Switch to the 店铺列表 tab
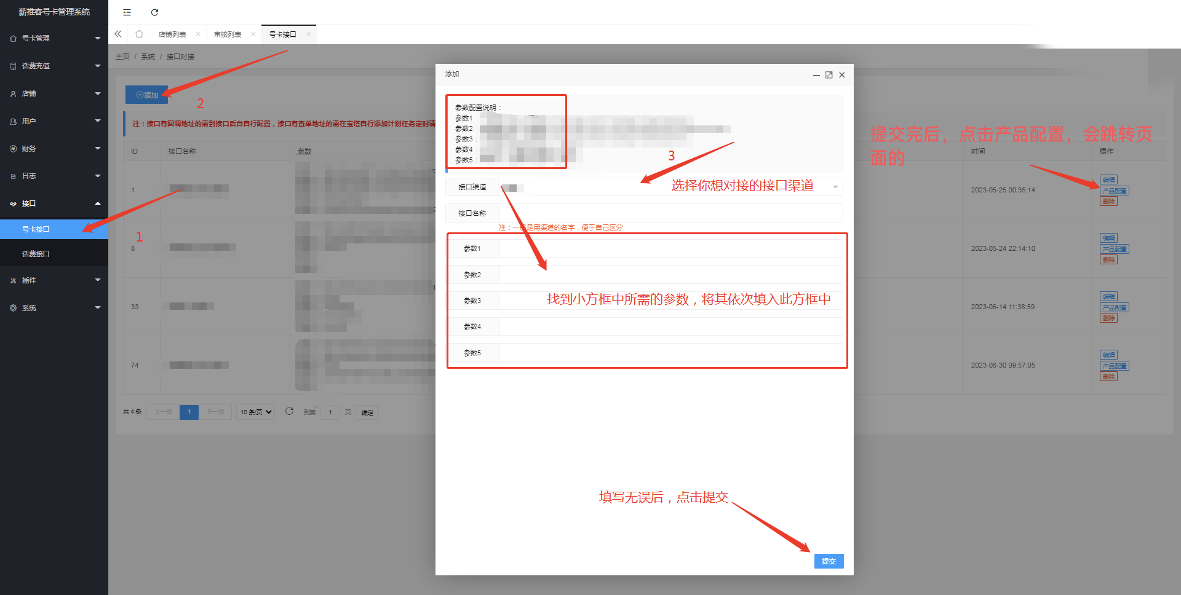1181x595 pixels. click(172, 34)
